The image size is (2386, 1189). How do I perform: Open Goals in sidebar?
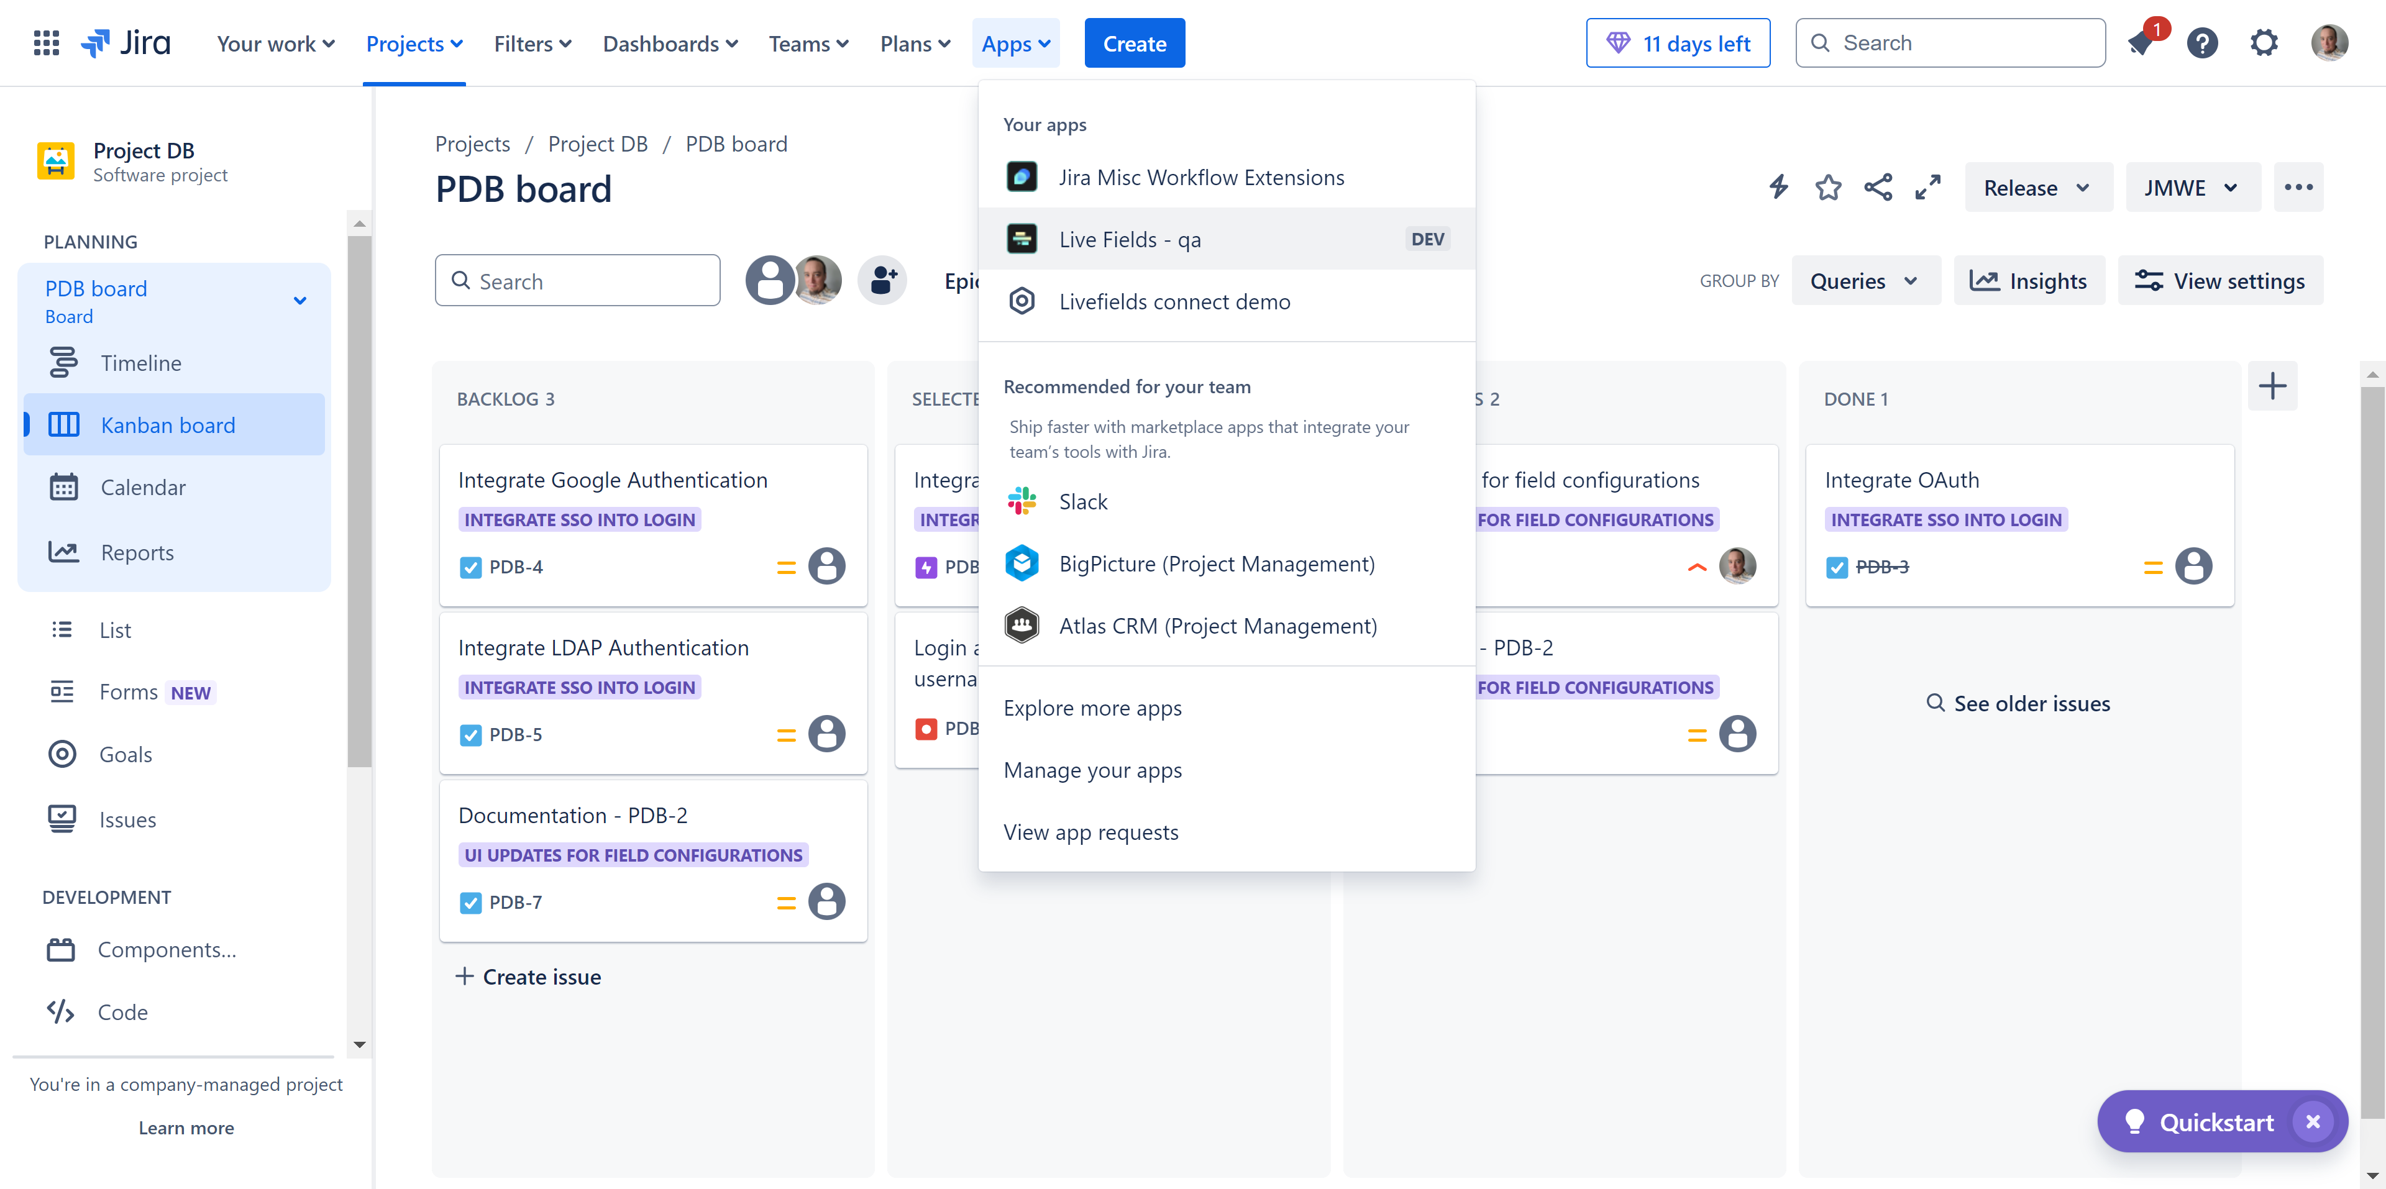(x=174, y=755)
